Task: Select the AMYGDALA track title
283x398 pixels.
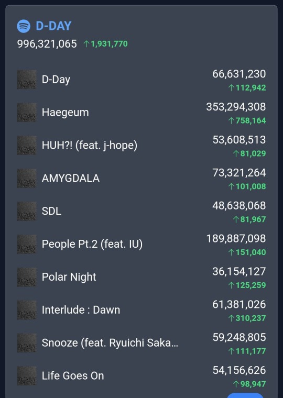Action: click(71, 178)
